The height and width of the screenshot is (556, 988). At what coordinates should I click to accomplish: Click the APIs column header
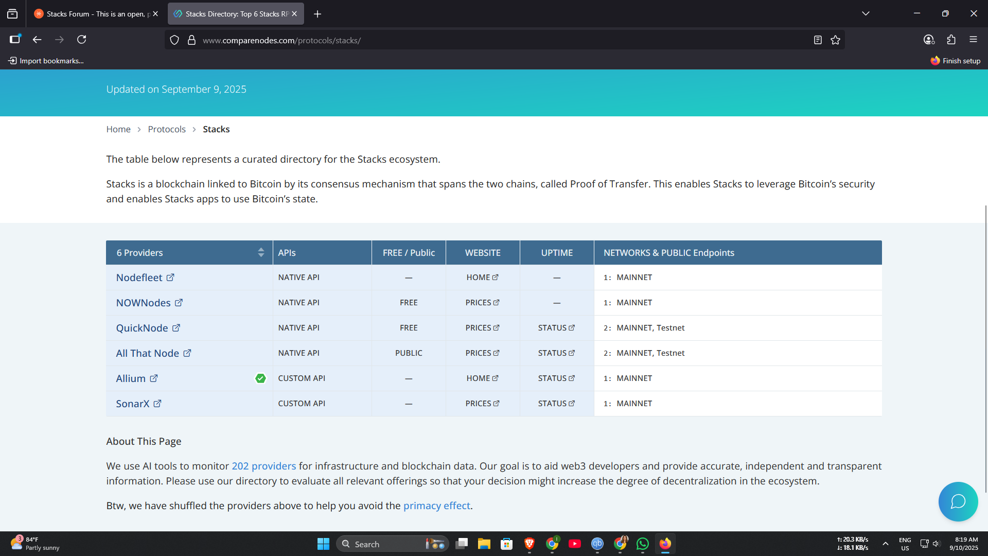(x=322, y=253)
